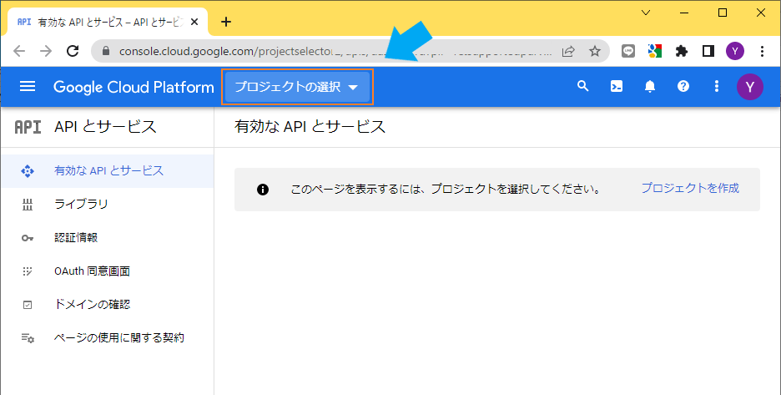Open the help question mark icon
The image size is (781, 395).
point(683,86)
